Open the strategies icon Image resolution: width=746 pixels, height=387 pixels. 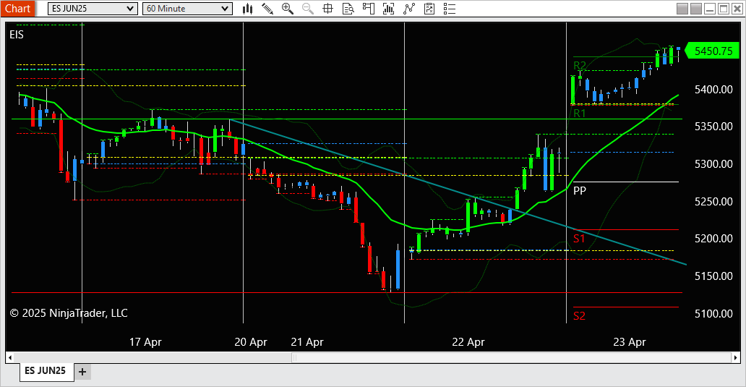click(x=409, y=9)
